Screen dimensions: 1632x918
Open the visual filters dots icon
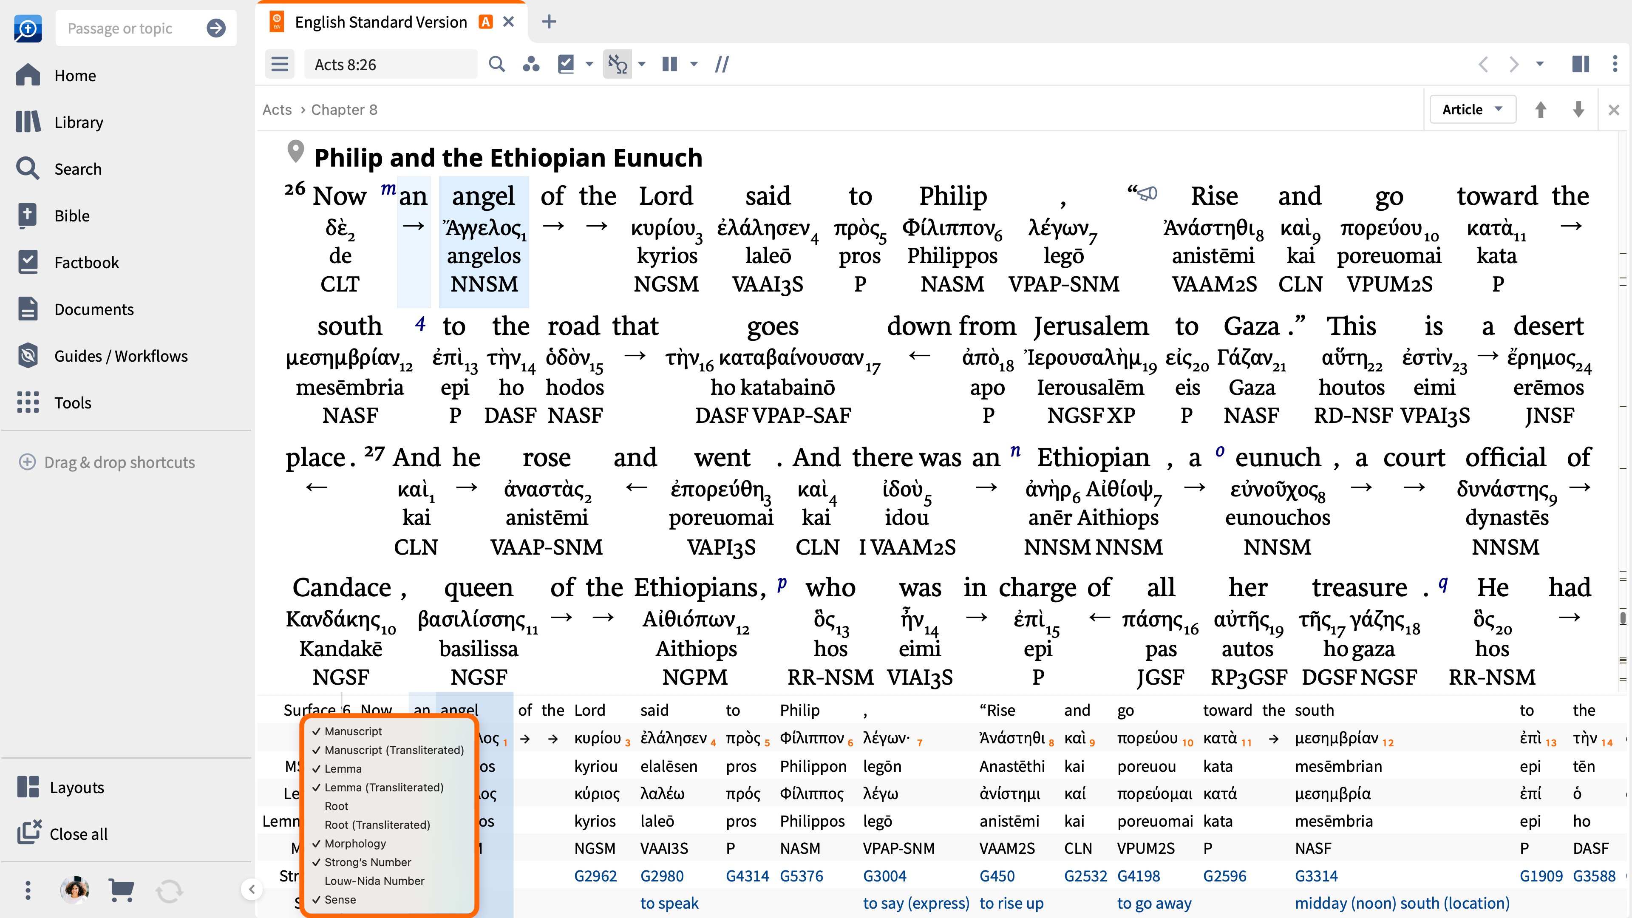(531, 64)
